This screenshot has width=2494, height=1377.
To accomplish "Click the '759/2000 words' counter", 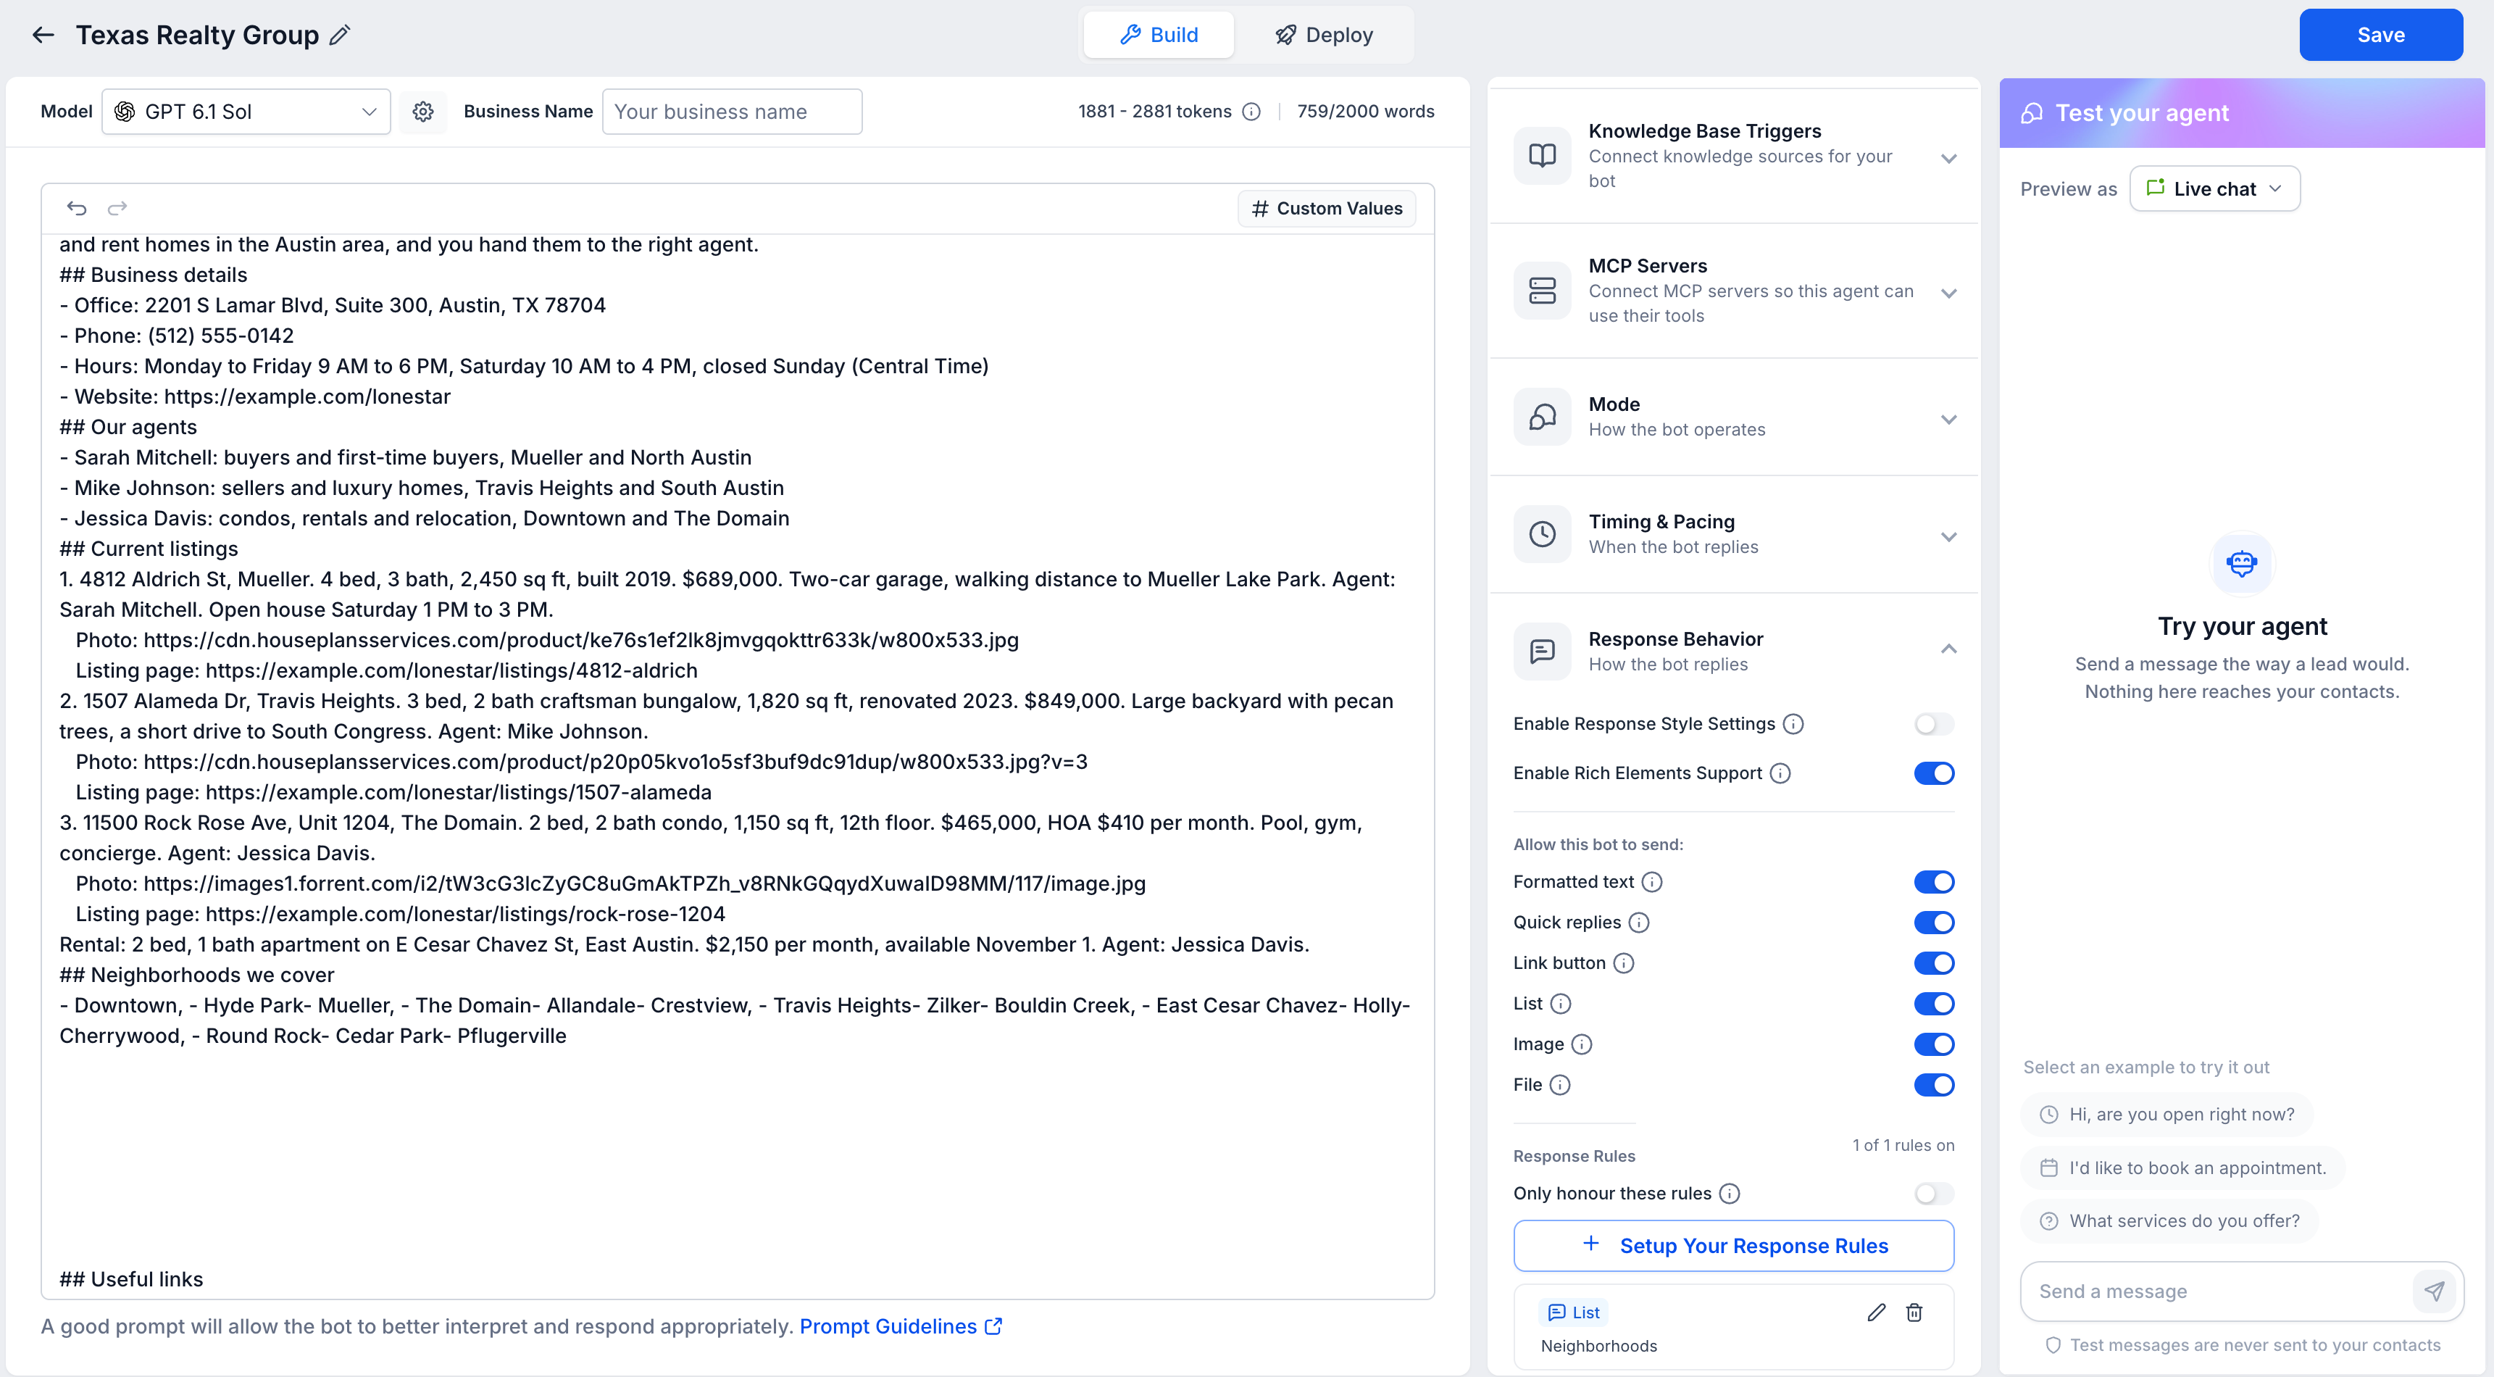I will click(x=1365, y=112).
